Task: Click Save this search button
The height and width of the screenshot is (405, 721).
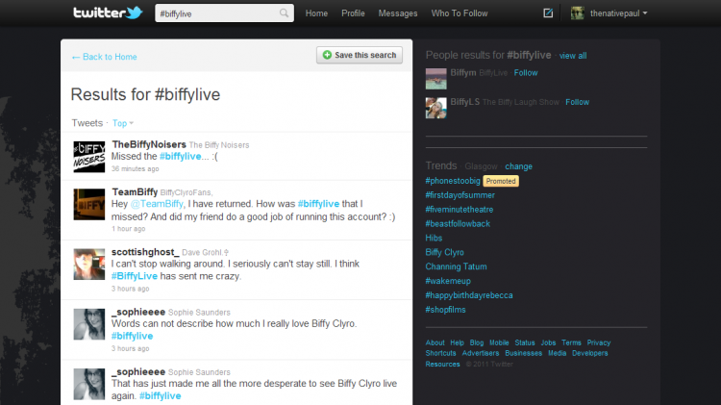Action: tap(360, 55)
